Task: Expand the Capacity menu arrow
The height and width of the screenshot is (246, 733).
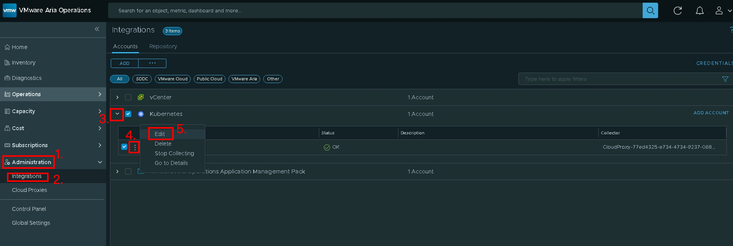Action: [x=100, y=111]
